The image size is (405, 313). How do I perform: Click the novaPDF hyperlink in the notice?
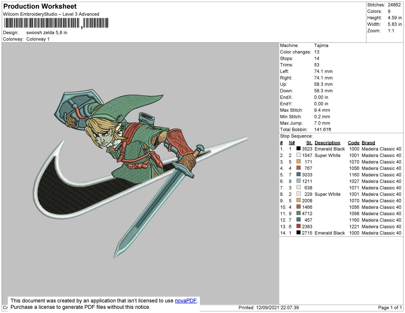point(186,301)
